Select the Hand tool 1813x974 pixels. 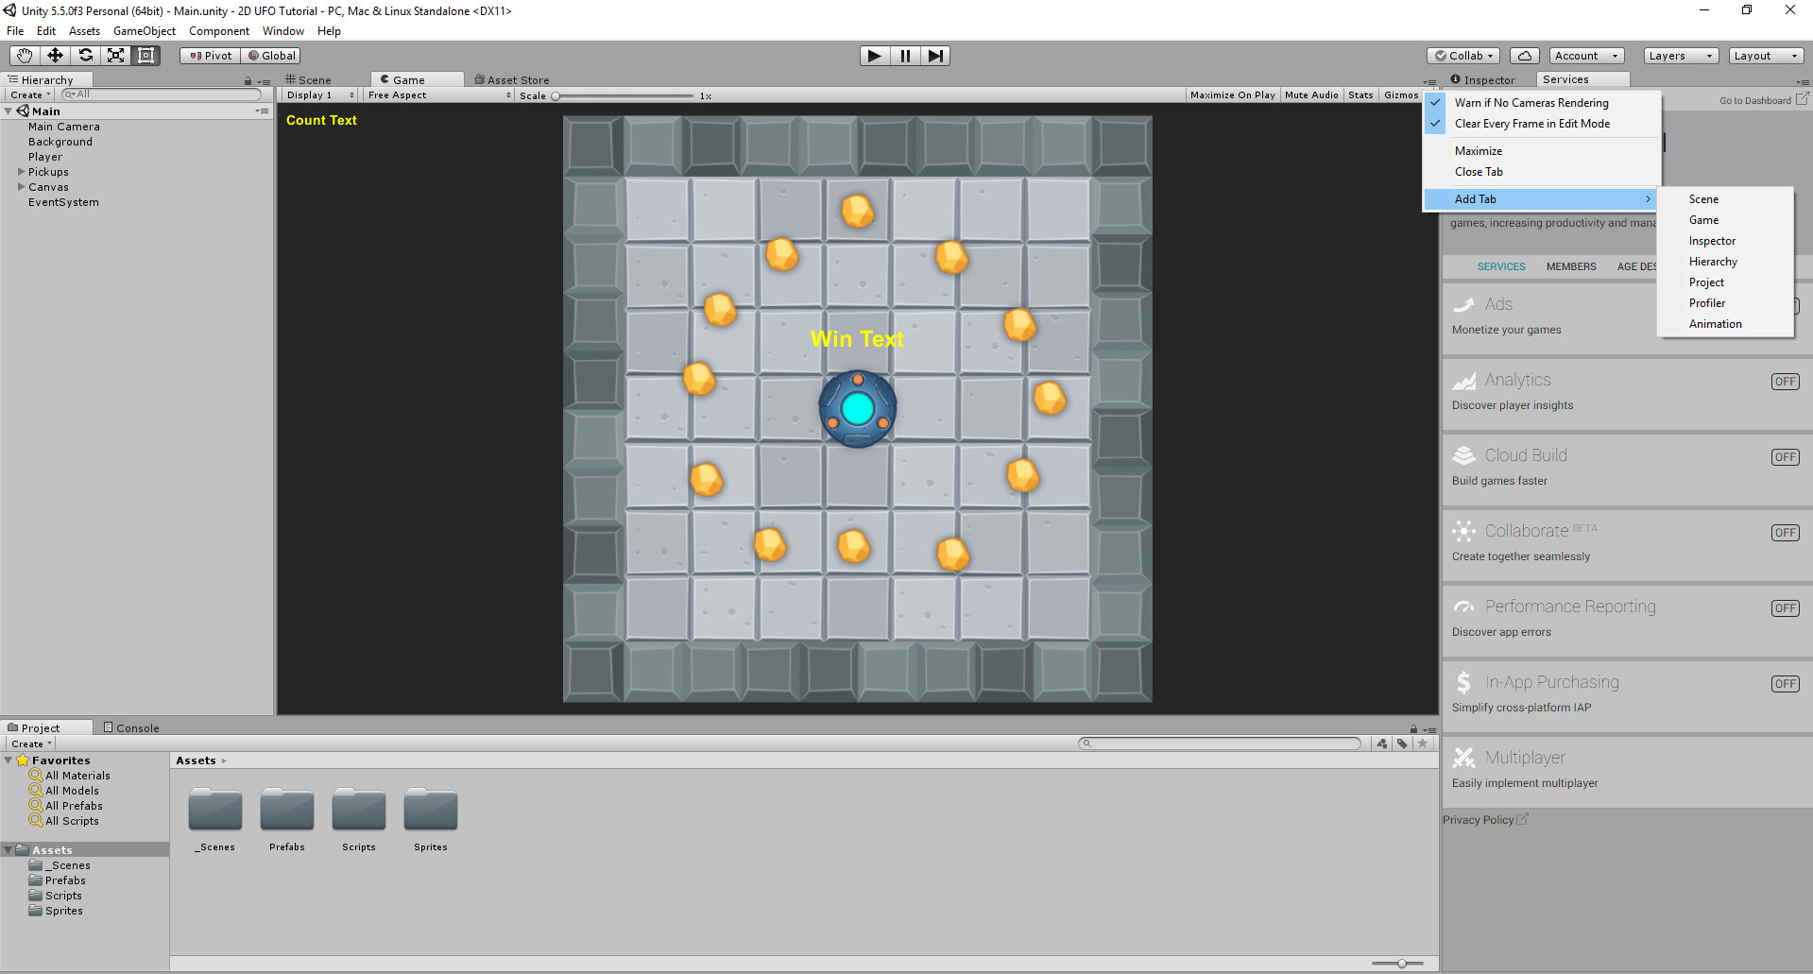(x=23, y=56)
